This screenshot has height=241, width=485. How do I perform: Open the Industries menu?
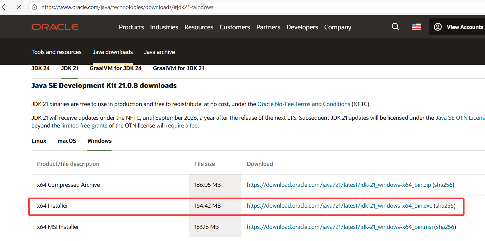(164, 27)
